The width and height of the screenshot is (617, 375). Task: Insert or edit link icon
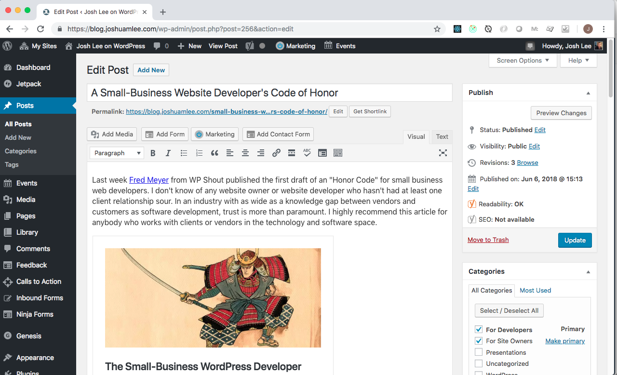tap(276, 153)
